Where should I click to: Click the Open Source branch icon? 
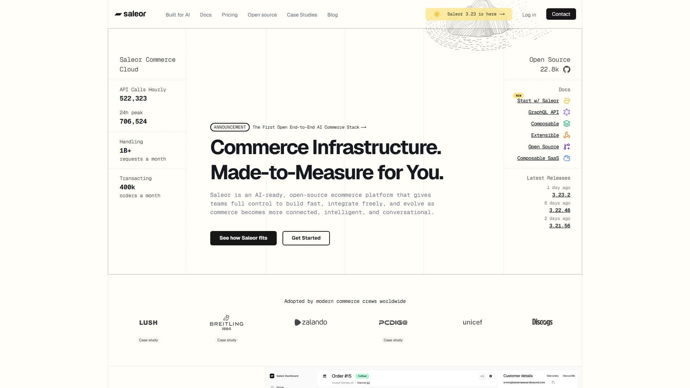click(x=567, y=147)
